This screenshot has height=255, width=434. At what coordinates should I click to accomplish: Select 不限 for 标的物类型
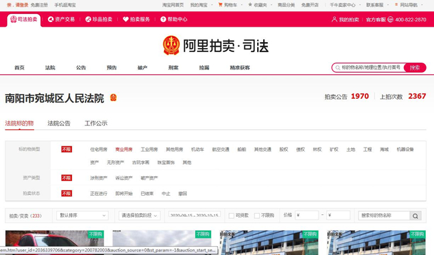(67, 150)
